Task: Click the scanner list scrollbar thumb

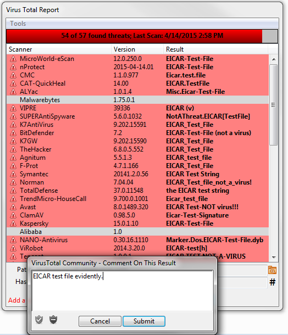Action: click(x=274, y=105)
